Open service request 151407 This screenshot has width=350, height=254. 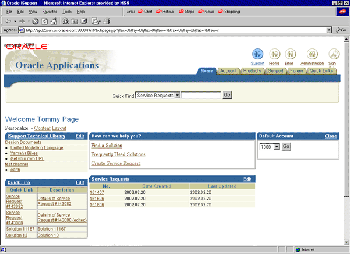[x=97, y=192]
